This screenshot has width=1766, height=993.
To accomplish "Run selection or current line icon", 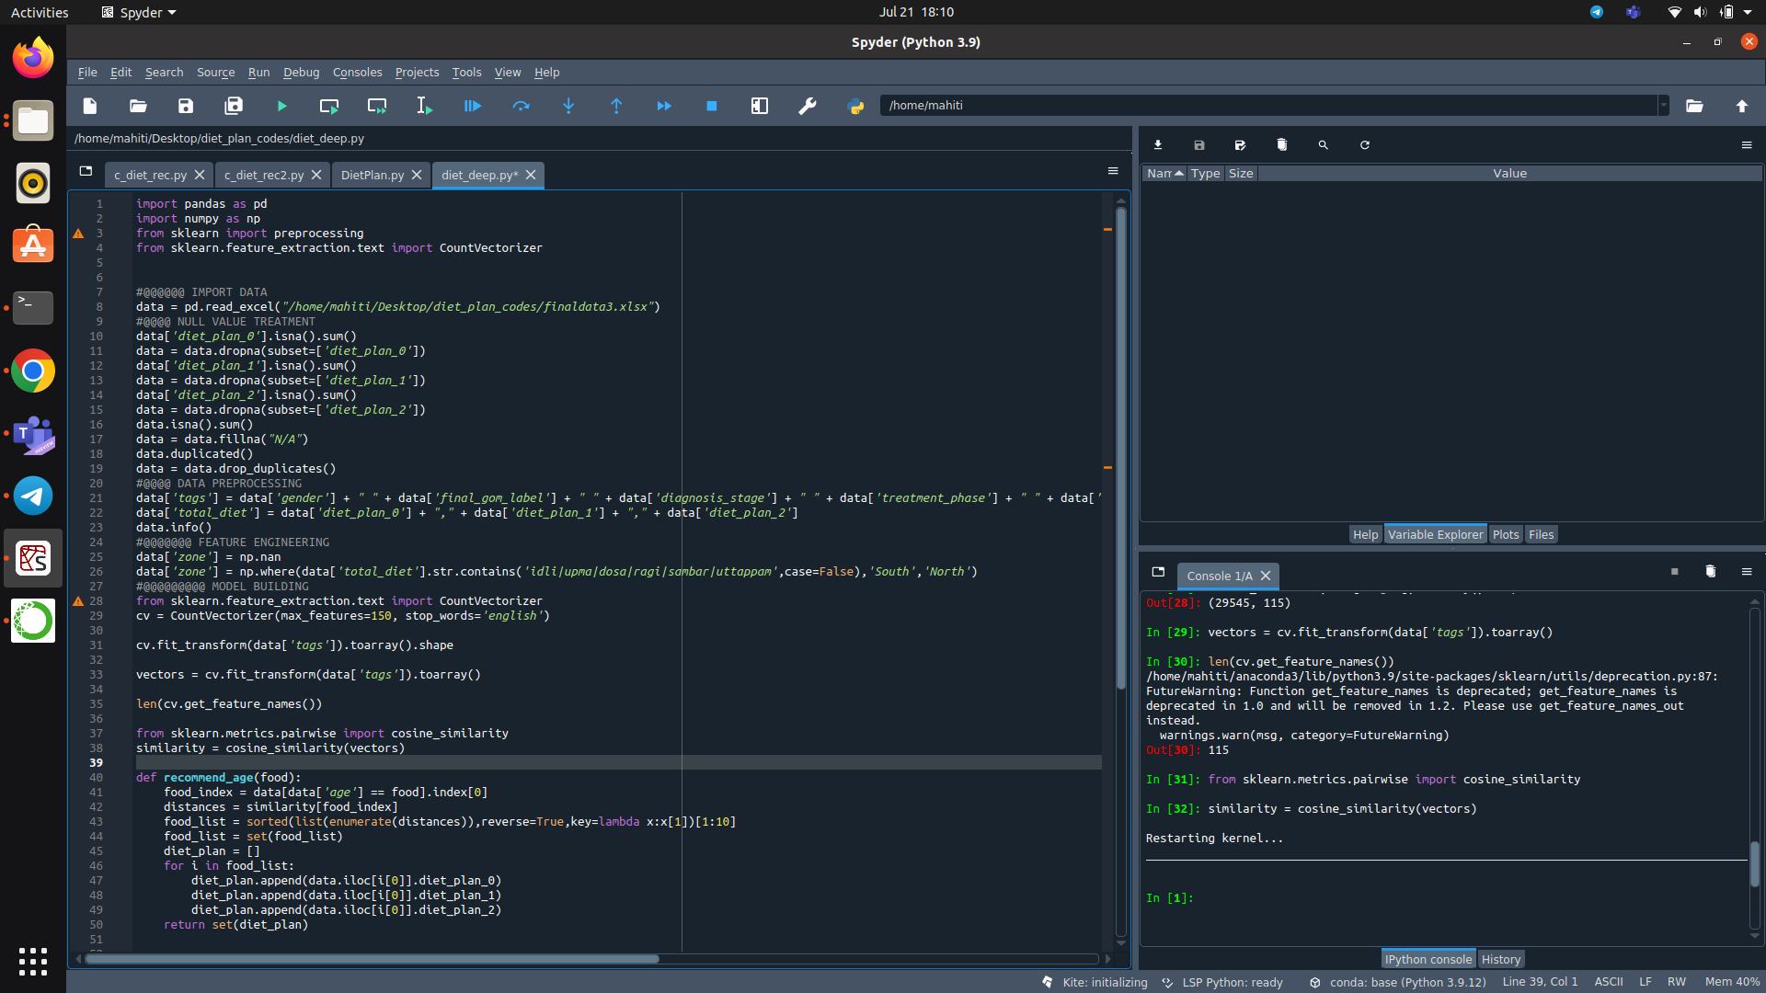I will coord(425,106).
